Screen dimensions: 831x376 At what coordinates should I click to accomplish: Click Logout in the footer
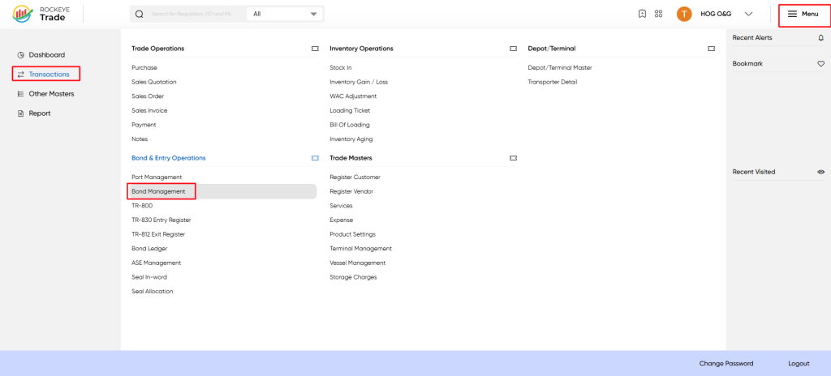coord(799,364)
